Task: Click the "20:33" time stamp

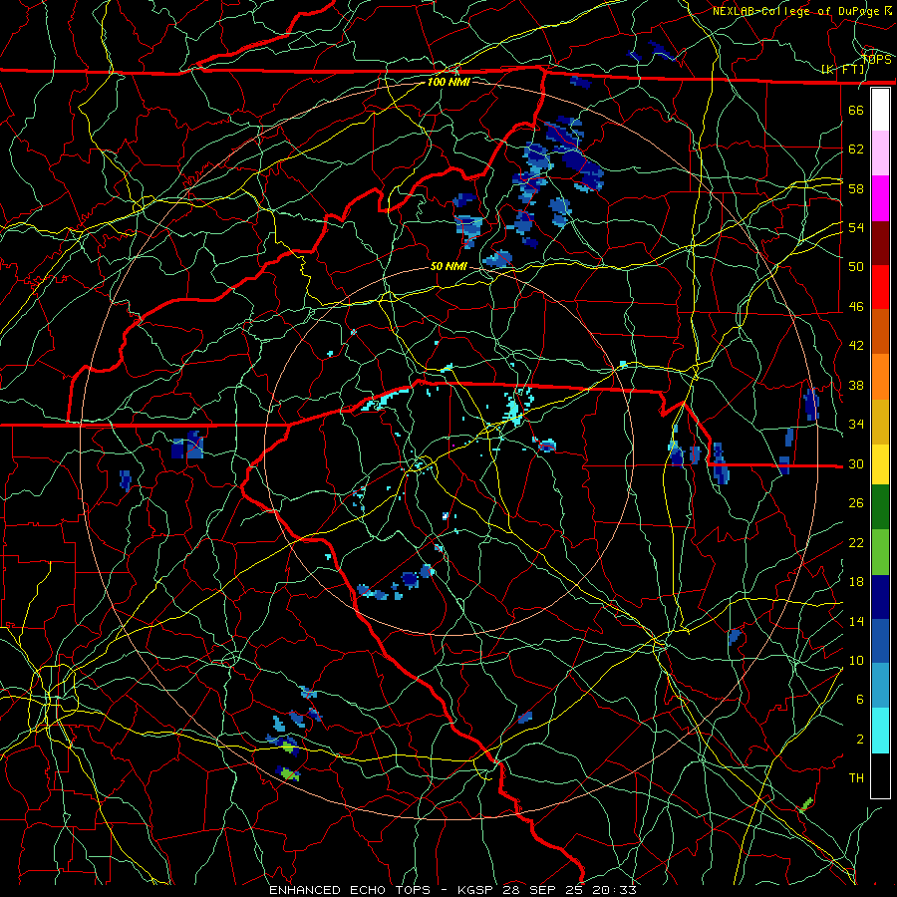Action: 614,890
